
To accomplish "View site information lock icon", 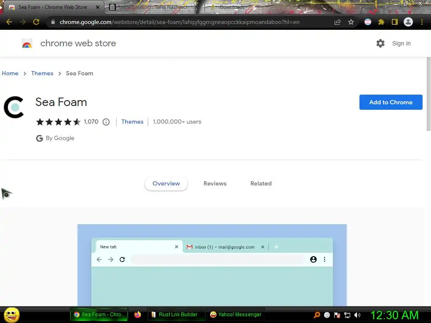I will pos(53,22).
